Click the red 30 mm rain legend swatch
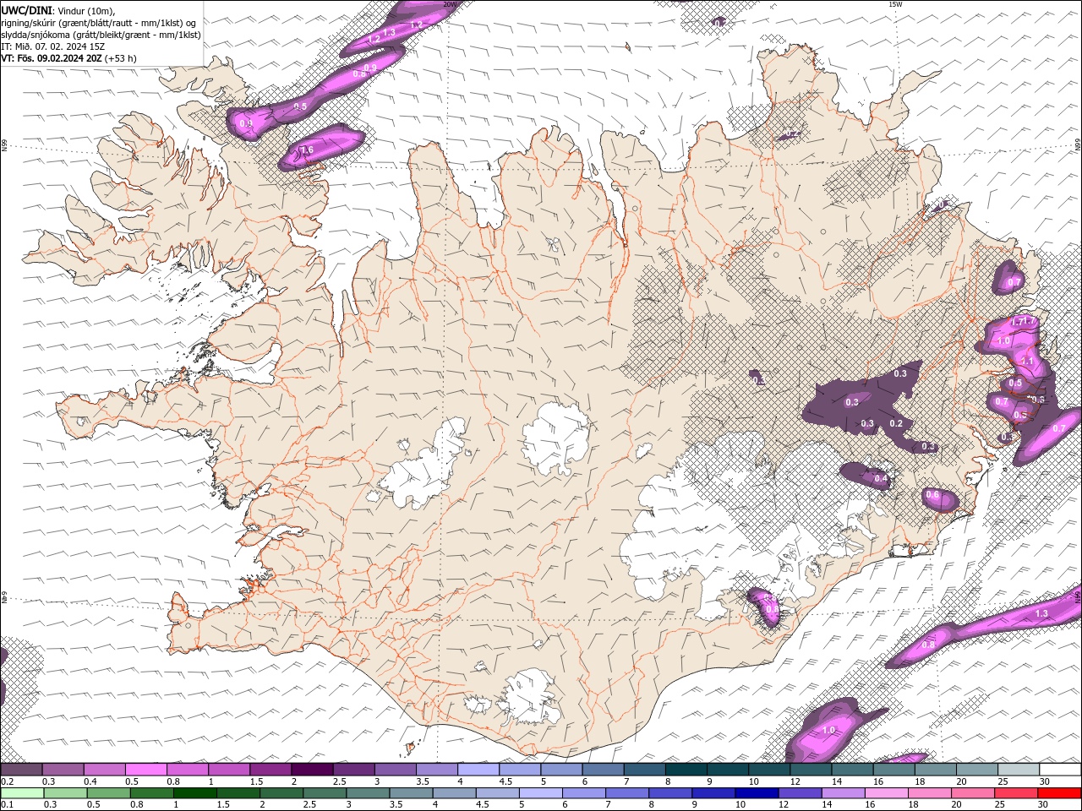 pos(1060,793)
